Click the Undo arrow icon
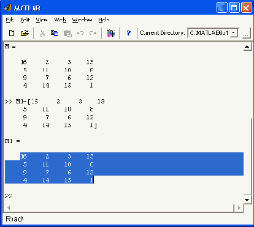Viewport: 254px width, 227px height. click(x=80, y=33)
